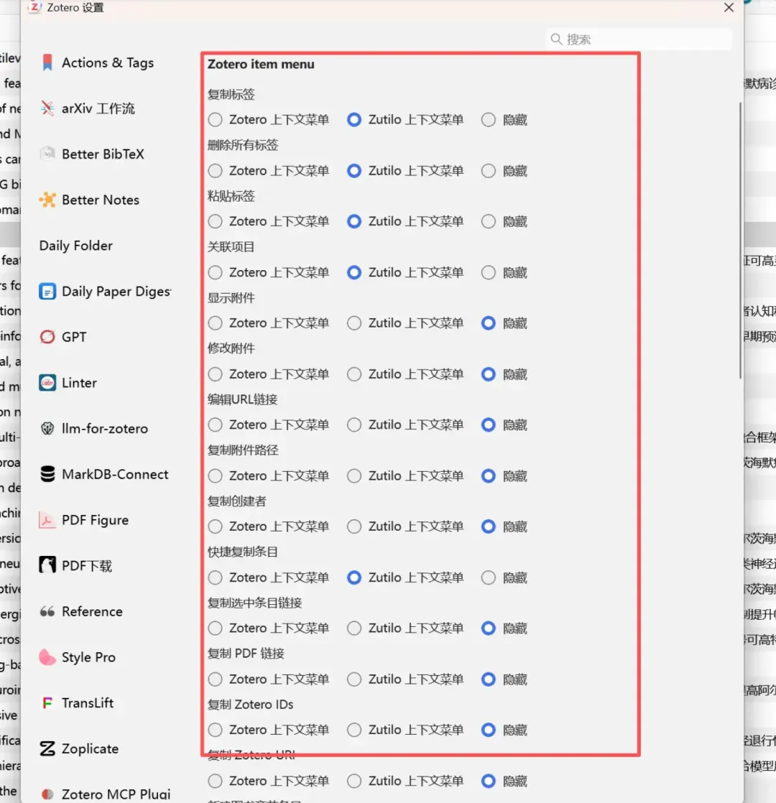Click the Style Pro icon
The image size is (776, 803).
[47, 657]
